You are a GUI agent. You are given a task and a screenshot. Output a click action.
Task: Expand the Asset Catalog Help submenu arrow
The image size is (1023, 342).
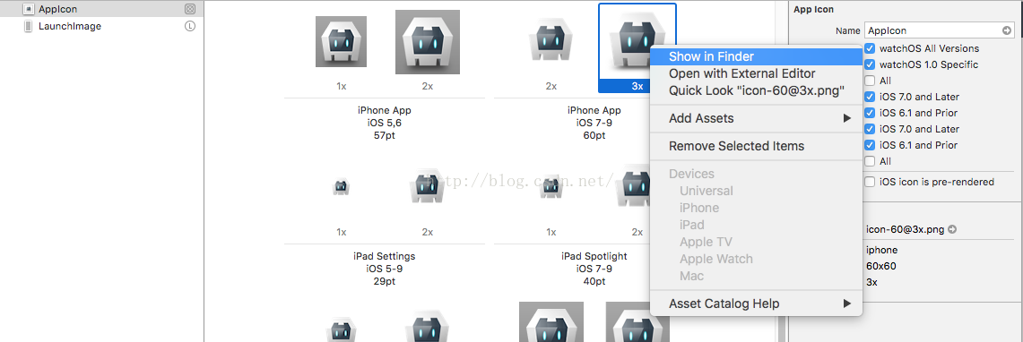[847, 304]
